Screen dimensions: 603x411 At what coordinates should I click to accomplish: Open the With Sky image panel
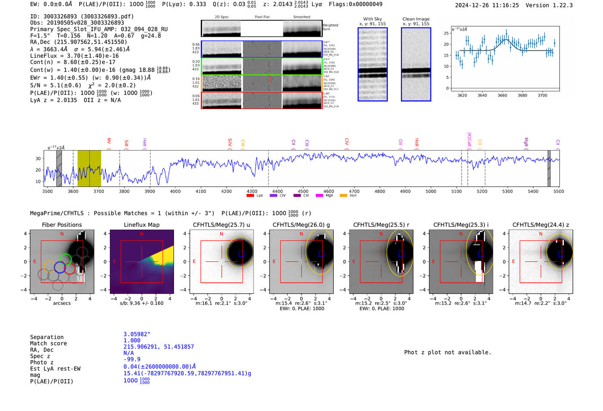[373, 64]
